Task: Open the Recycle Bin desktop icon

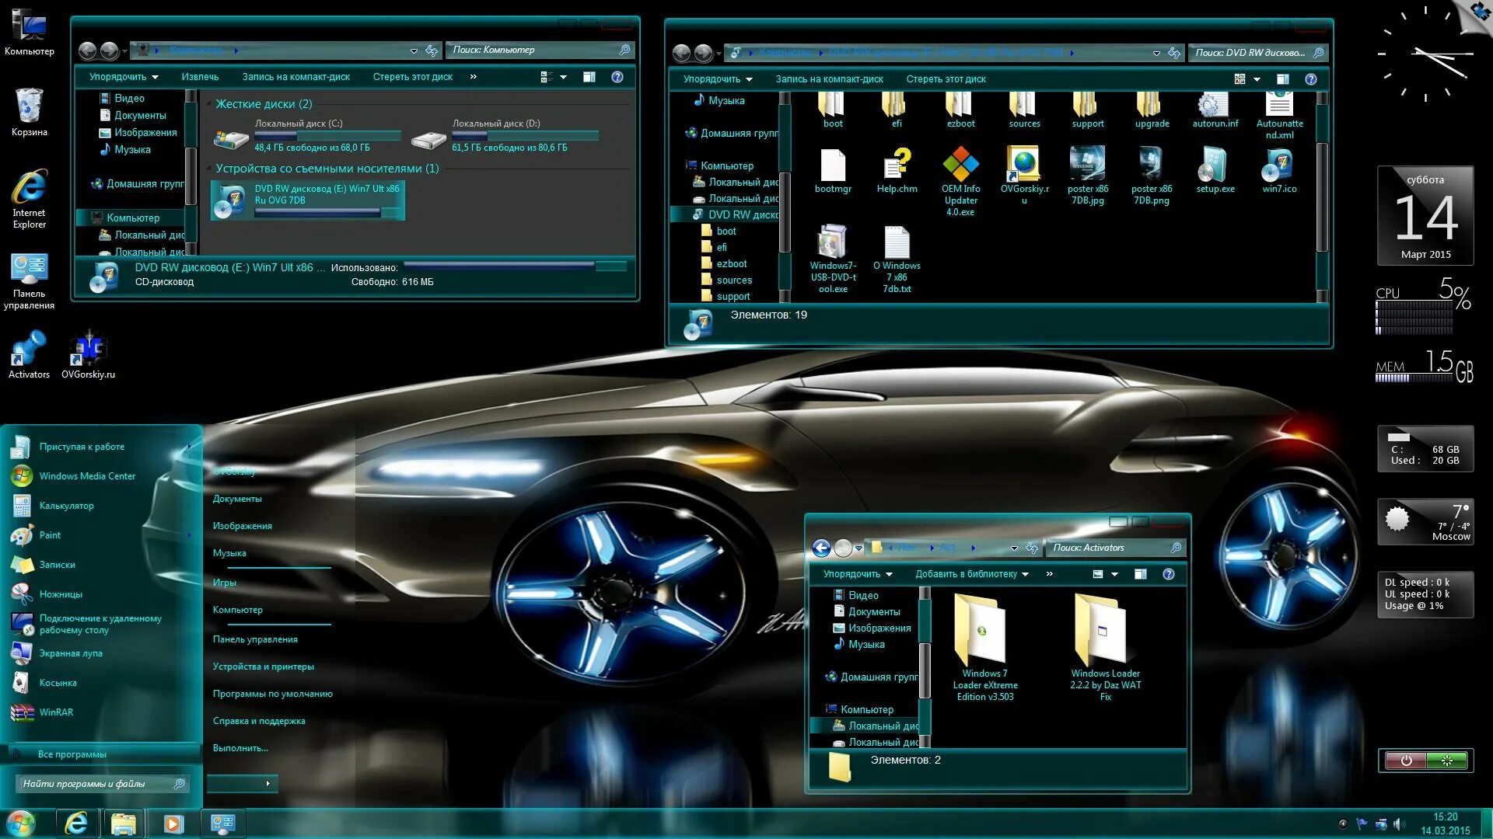Action: 29,107
